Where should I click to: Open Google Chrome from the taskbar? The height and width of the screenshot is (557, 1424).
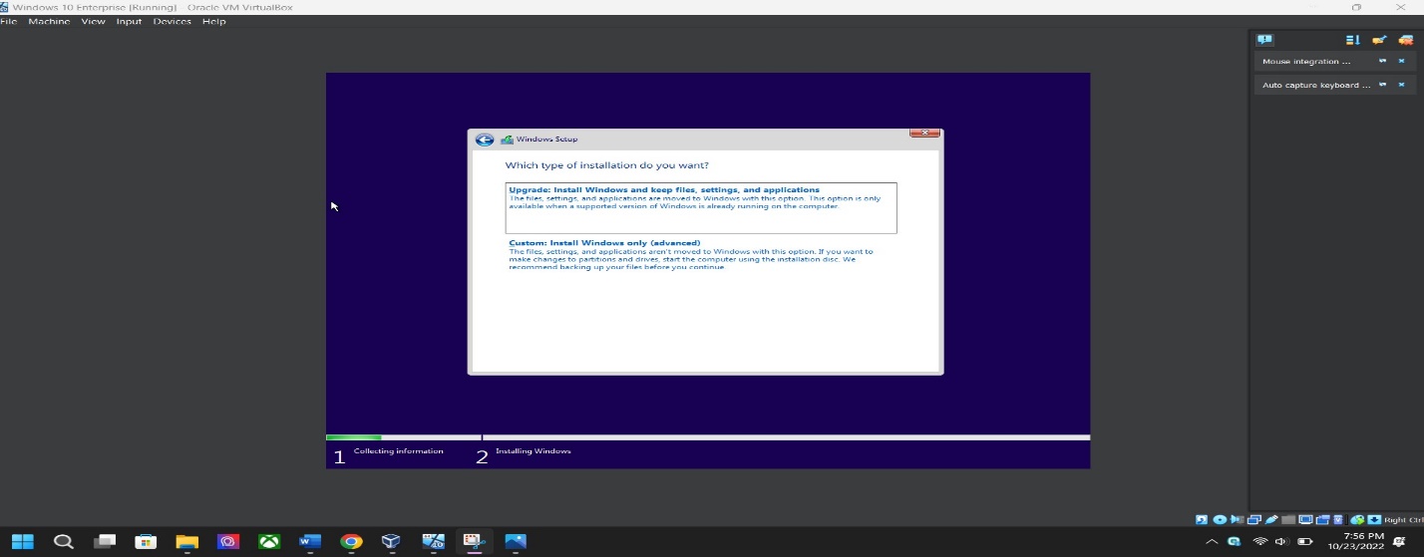coord(351,542)
